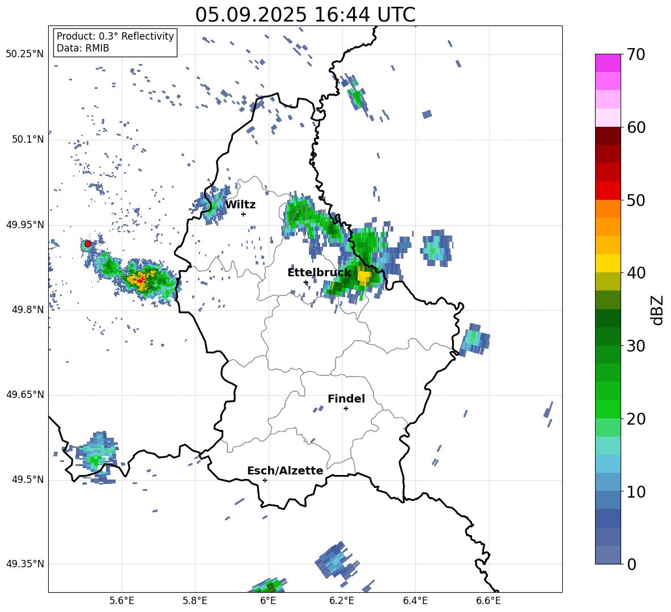Click the 6°E longitude label
671x612 pixels.
coord(268,601)
